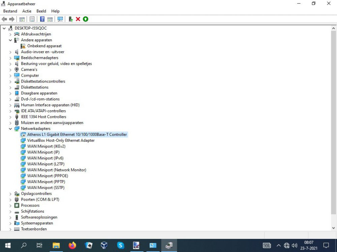The image size is (337, 252).
Task: Click the green circle Enable device icon
Action: [x=86, y=19]
